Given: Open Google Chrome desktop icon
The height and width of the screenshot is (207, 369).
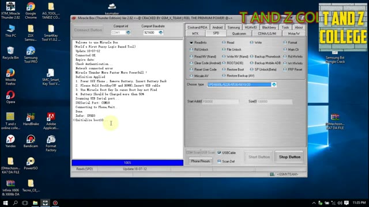Looking at the screenshot, I should (31, 10).
